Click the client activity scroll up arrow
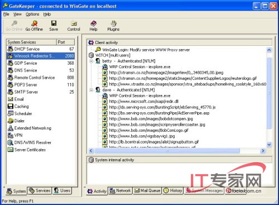This screenshot has height=205, width=279. 269,50
